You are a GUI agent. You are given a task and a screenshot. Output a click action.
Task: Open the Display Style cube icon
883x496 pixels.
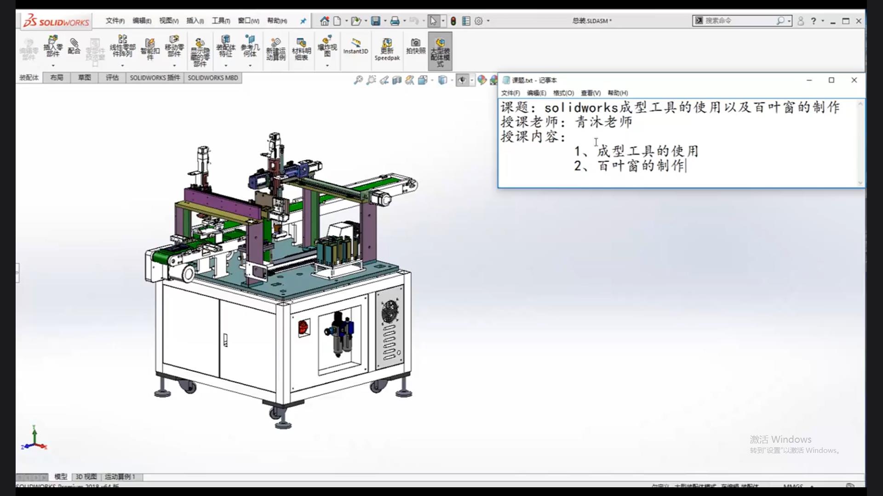(x=442, y=80)
